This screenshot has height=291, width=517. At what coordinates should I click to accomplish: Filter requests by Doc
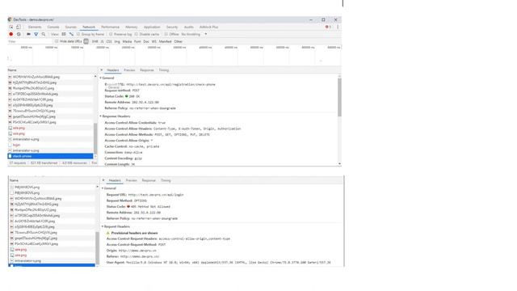click(x=146, y=41)
